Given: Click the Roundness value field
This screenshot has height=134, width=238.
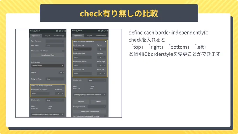Looking at the screenshot, I should (59, 93).
